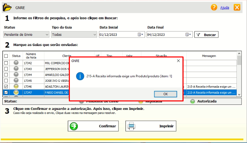Open the Ajuda help link

[x=224, y=7]
